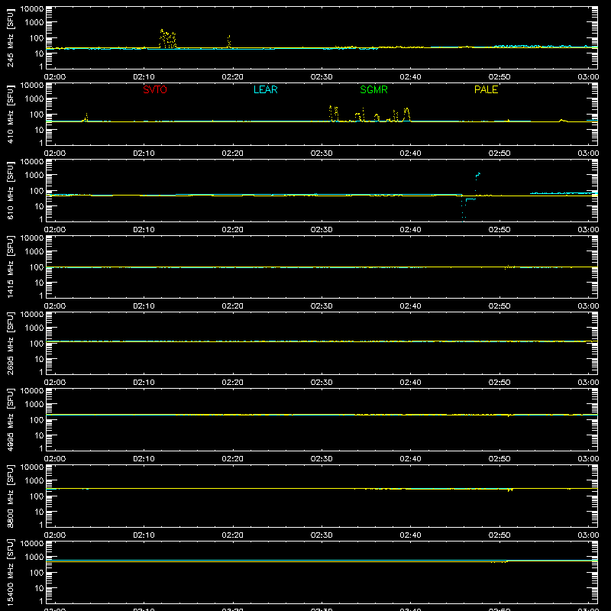Select the 2695 MHz [SFU] axis label
This screenshot has width=611, height=611.
pos(10,343)
